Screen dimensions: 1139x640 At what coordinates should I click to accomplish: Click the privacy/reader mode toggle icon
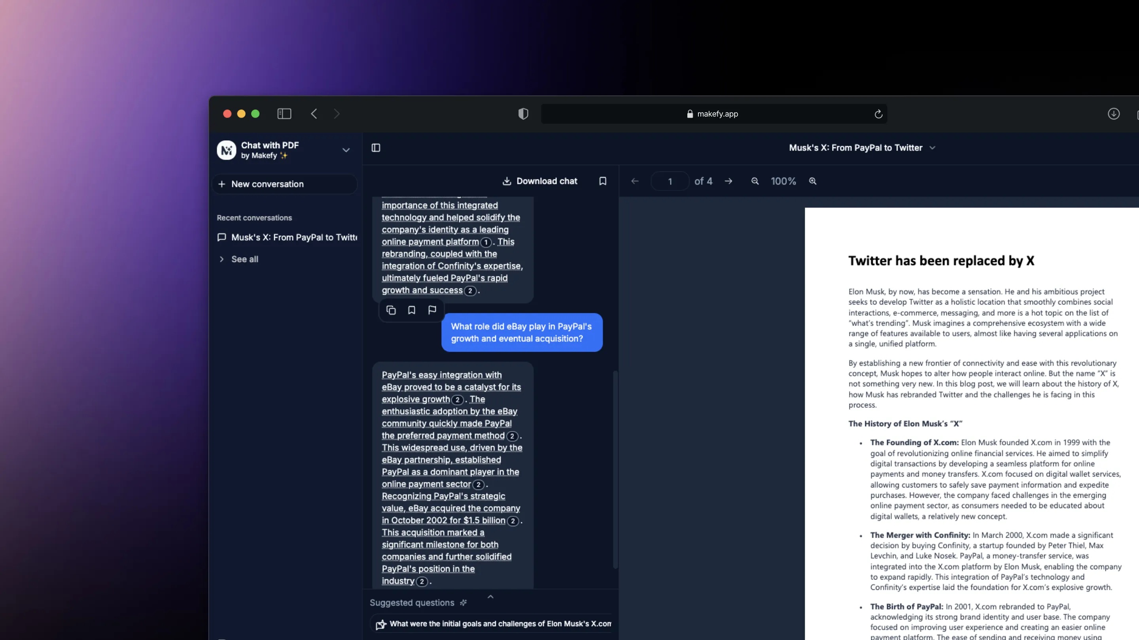(523, 114)
